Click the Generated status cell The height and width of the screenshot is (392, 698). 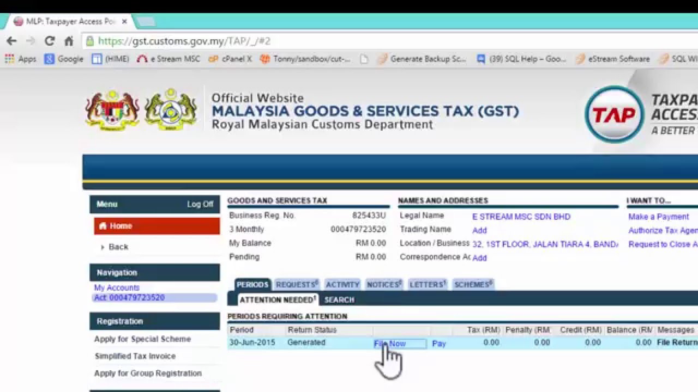306,342
